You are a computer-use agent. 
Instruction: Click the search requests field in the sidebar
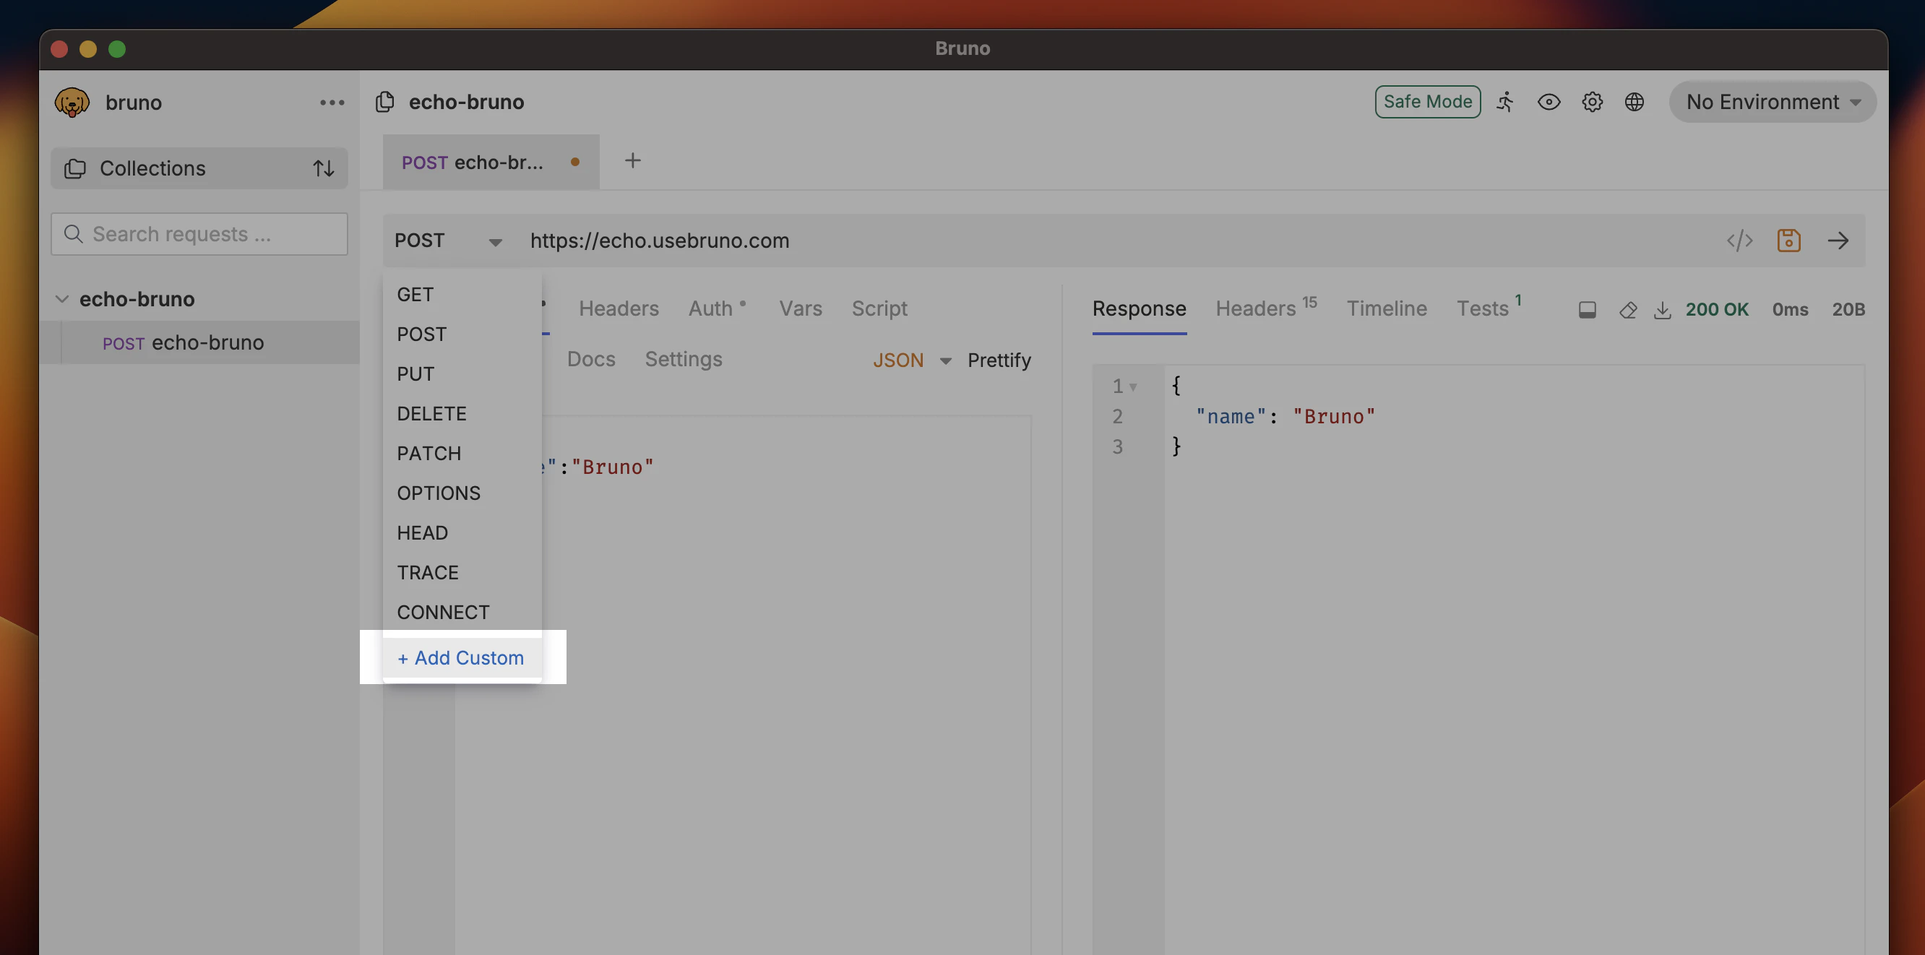click(x=198, y=234)
